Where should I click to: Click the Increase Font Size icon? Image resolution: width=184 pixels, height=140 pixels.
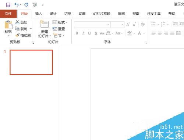click(128, 25)
